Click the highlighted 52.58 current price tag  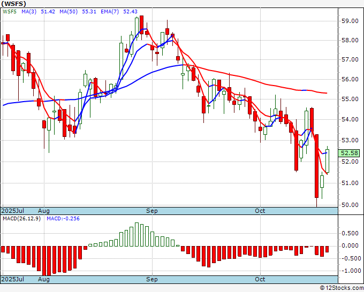pyautogui.click(x=349, y=153)
